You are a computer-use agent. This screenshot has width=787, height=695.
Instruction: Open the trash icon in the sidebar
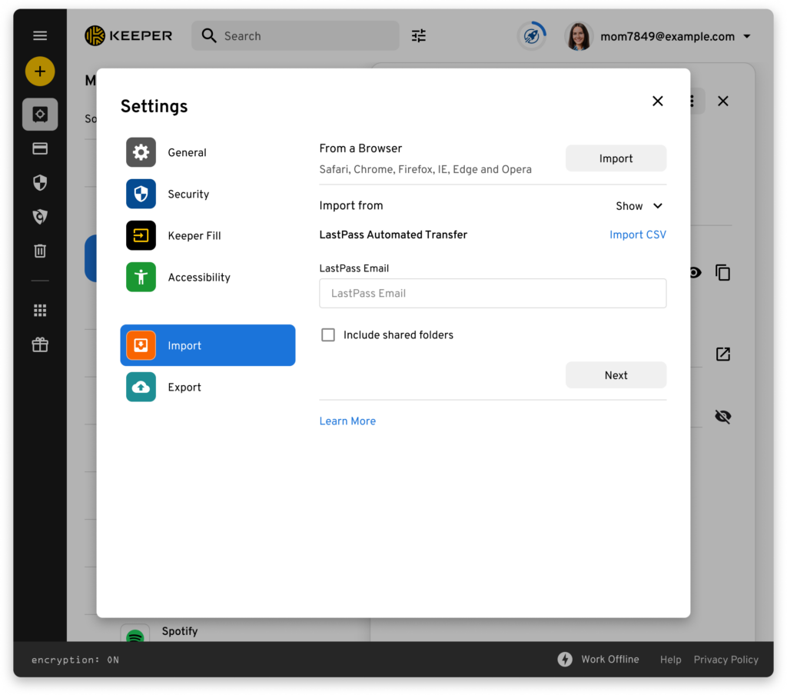point(40,251)
